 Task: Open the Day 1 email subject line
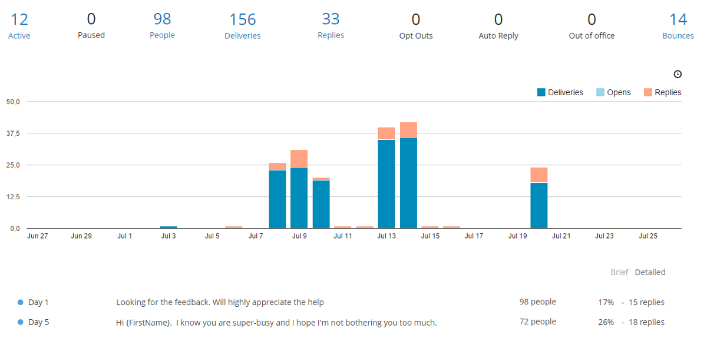pyautogui.click(x=220, y=302)
